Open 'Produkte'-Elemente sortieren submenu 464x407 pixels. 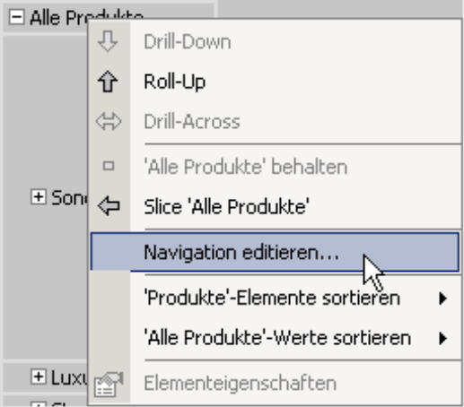point(275,299)
